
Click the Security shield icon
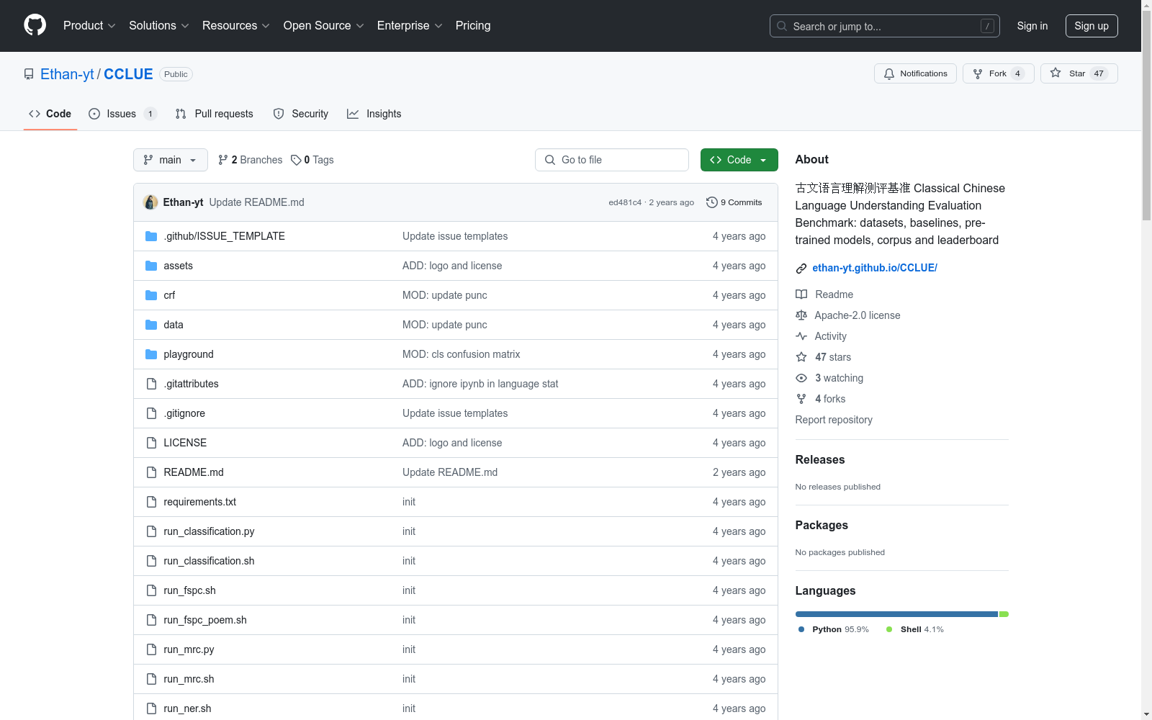[279, 114]
